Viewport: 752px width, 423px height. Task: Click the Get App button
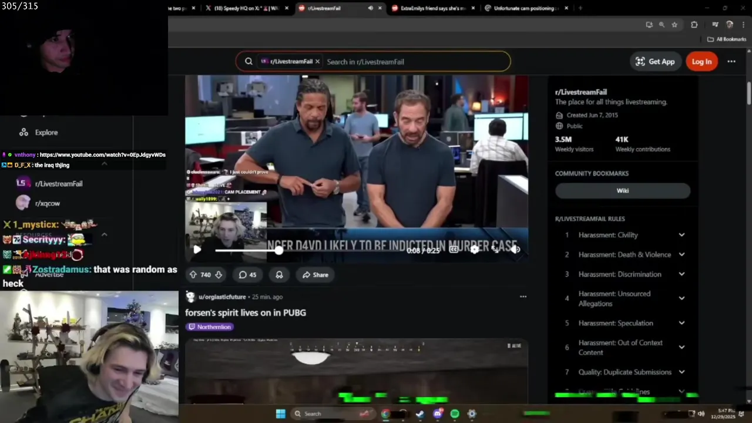(656, 62)
